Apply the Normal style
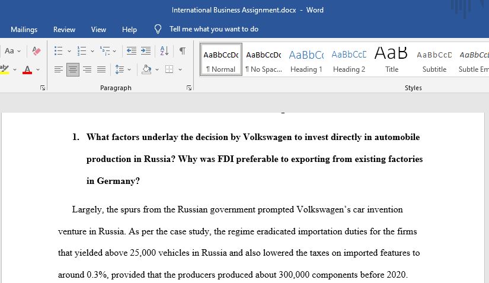Viewport: 489px width, 283px height. click(221, 59)
